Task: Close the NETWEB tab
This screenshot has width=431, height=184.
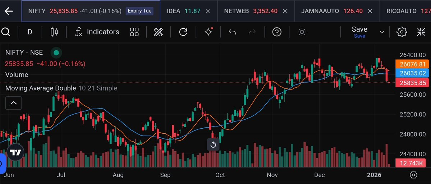Action: coord(285,11)
